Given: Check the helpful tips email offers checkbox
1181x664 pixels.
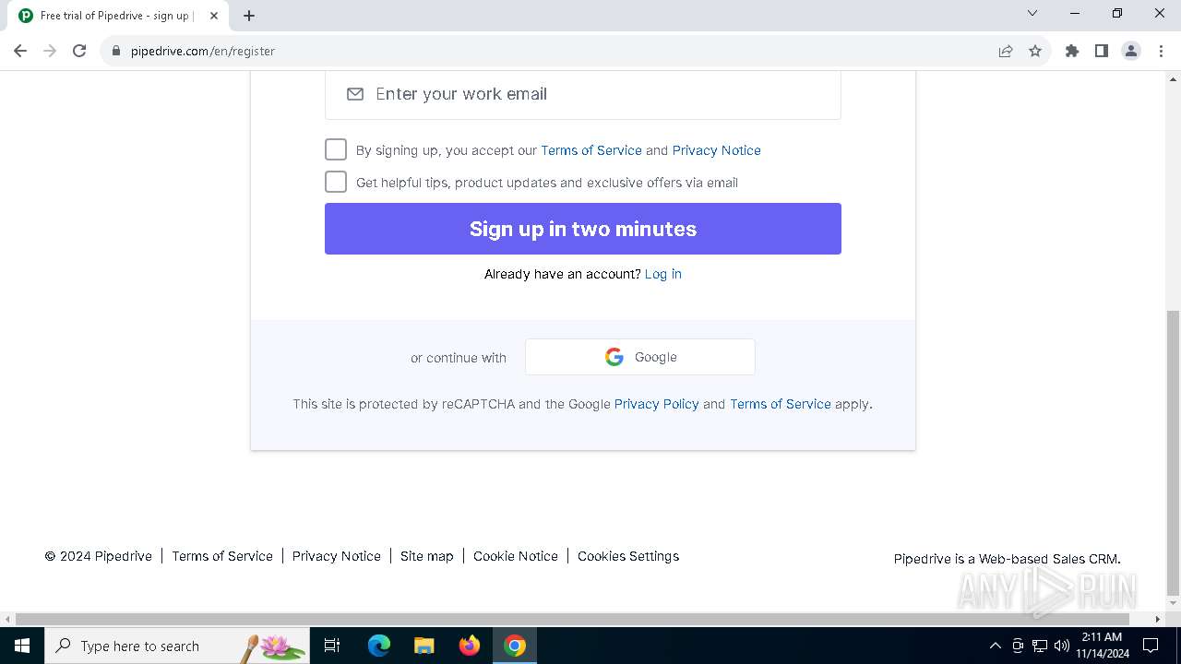Looking at the screenshot, I should point(336,182).
